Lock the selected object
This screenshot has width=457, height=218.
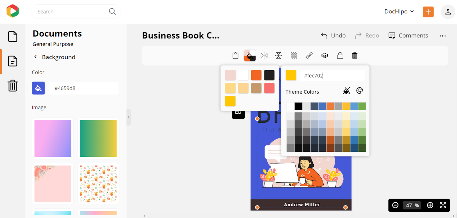(340, 55)
